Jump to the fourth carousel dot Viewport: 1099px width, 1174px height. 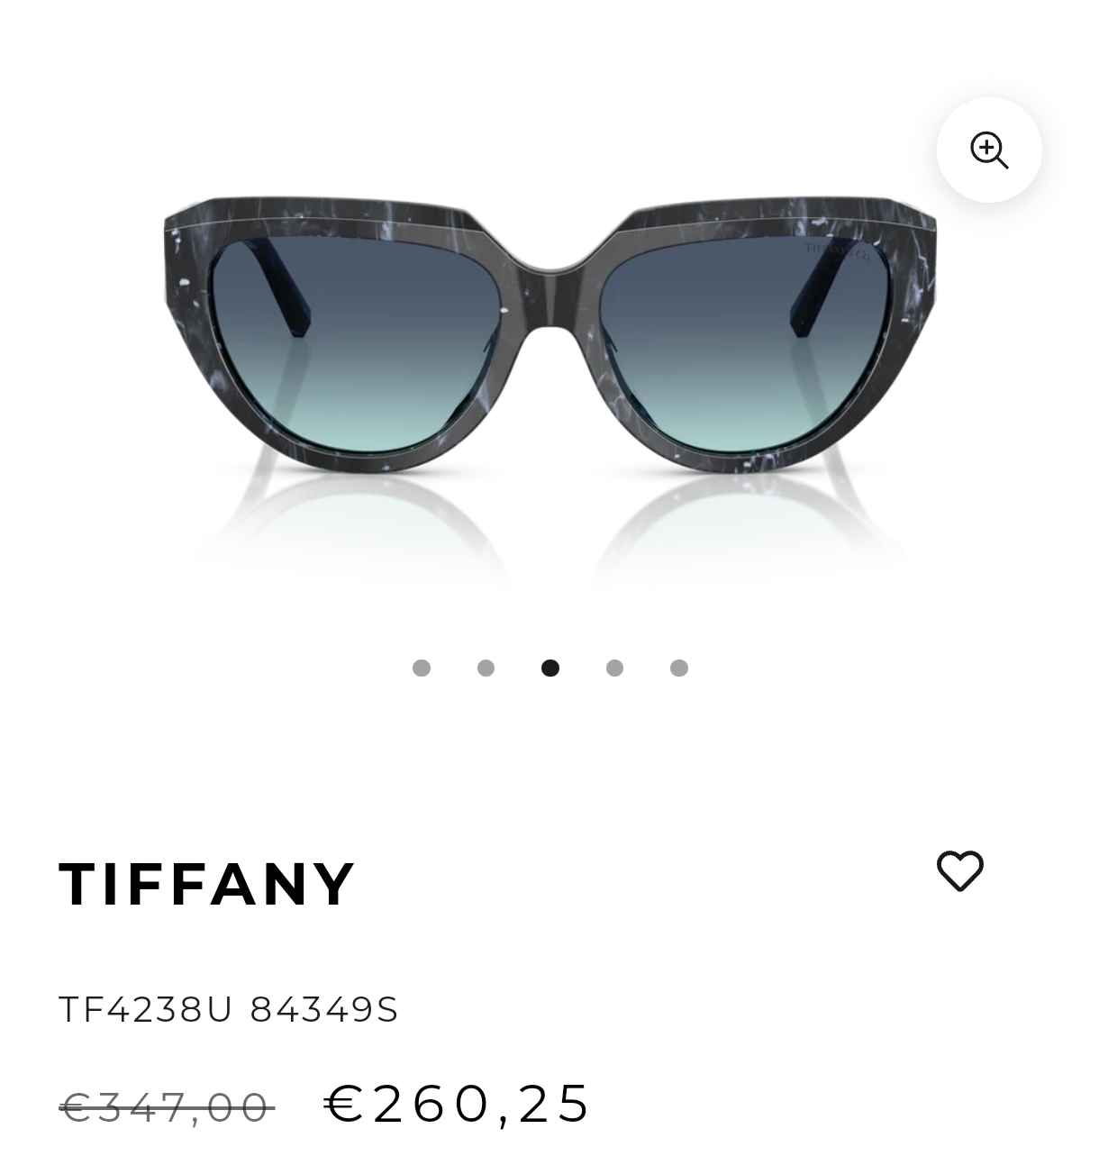coord(614,668)
